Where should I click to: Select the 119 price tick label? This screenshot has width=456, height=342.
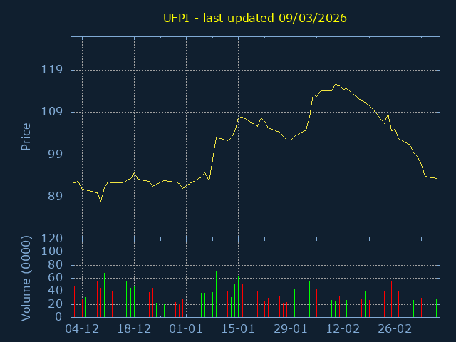[53, 71]
